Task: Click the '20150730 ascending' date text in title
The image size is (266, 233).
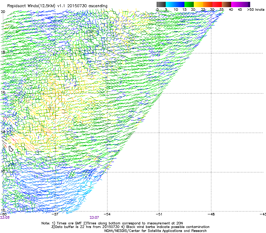Action: tap(87, 6)
